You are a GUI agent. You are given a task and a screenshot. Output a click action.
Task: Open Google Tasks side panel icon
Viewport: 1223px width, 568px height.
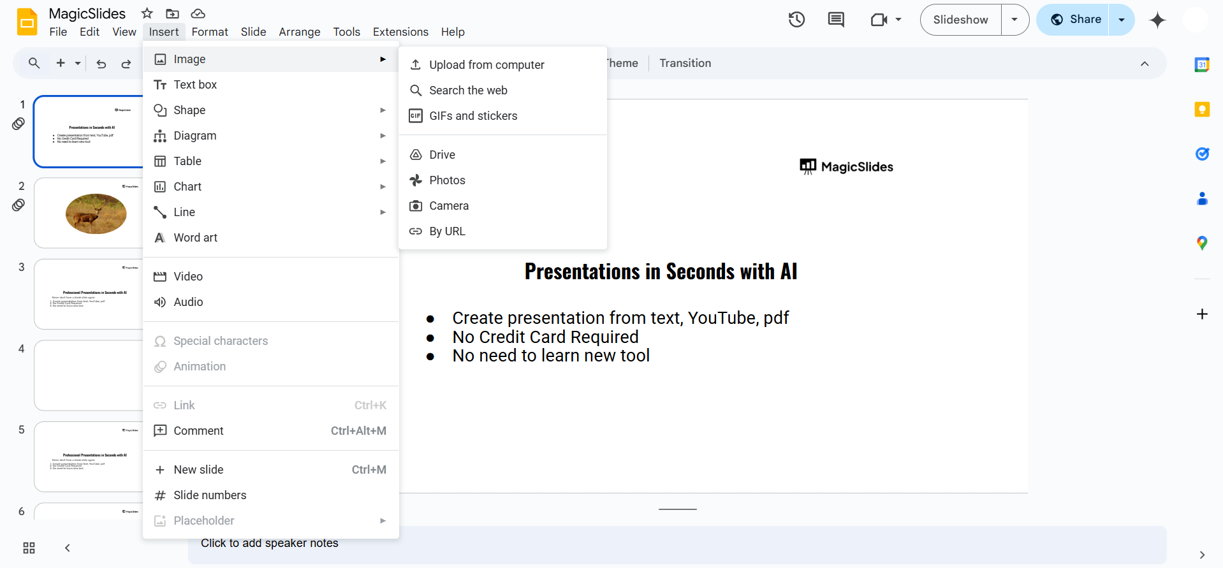tap(1202, 154)
